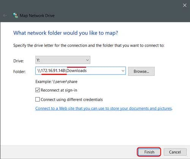Image resolution: width=190 pixels, height=159 pixels.
Task: Click the "Map Network Drive" title text
Action: (x=37, y=16)
